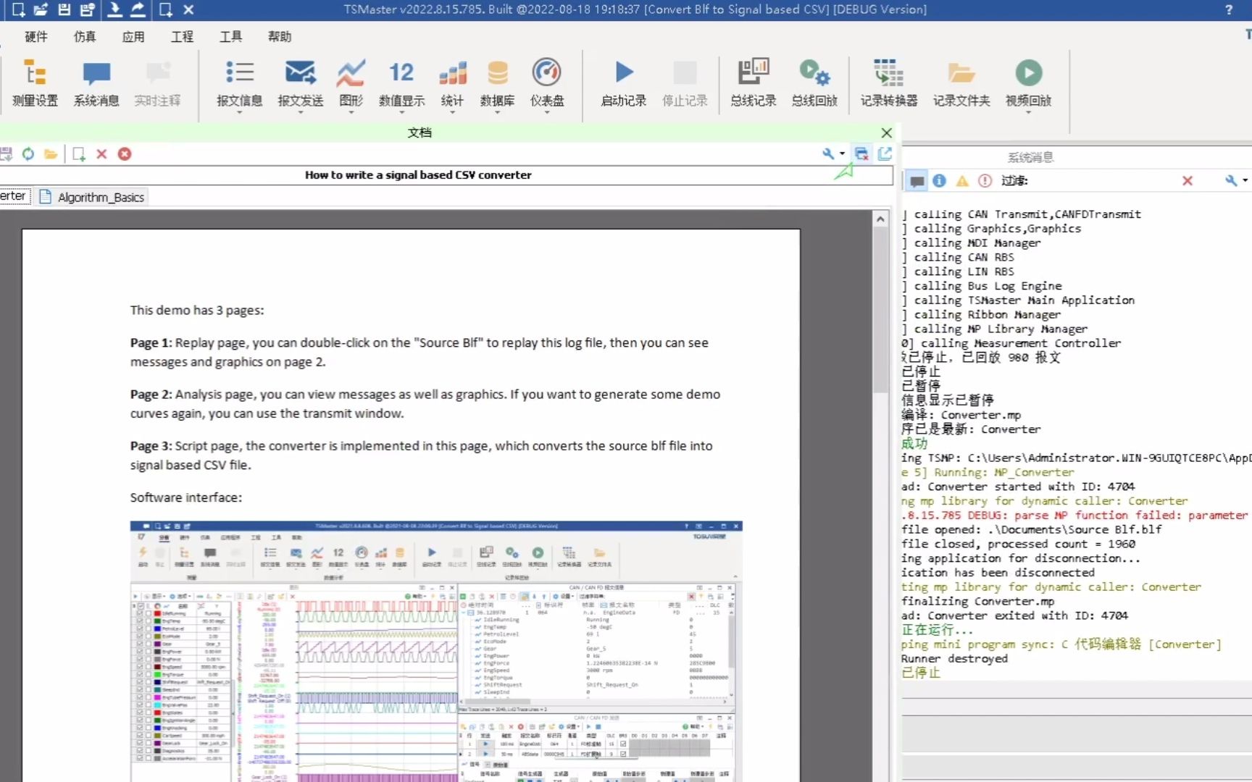
Task: Open 系统消息 system messages window
Action: pos(96,83)
